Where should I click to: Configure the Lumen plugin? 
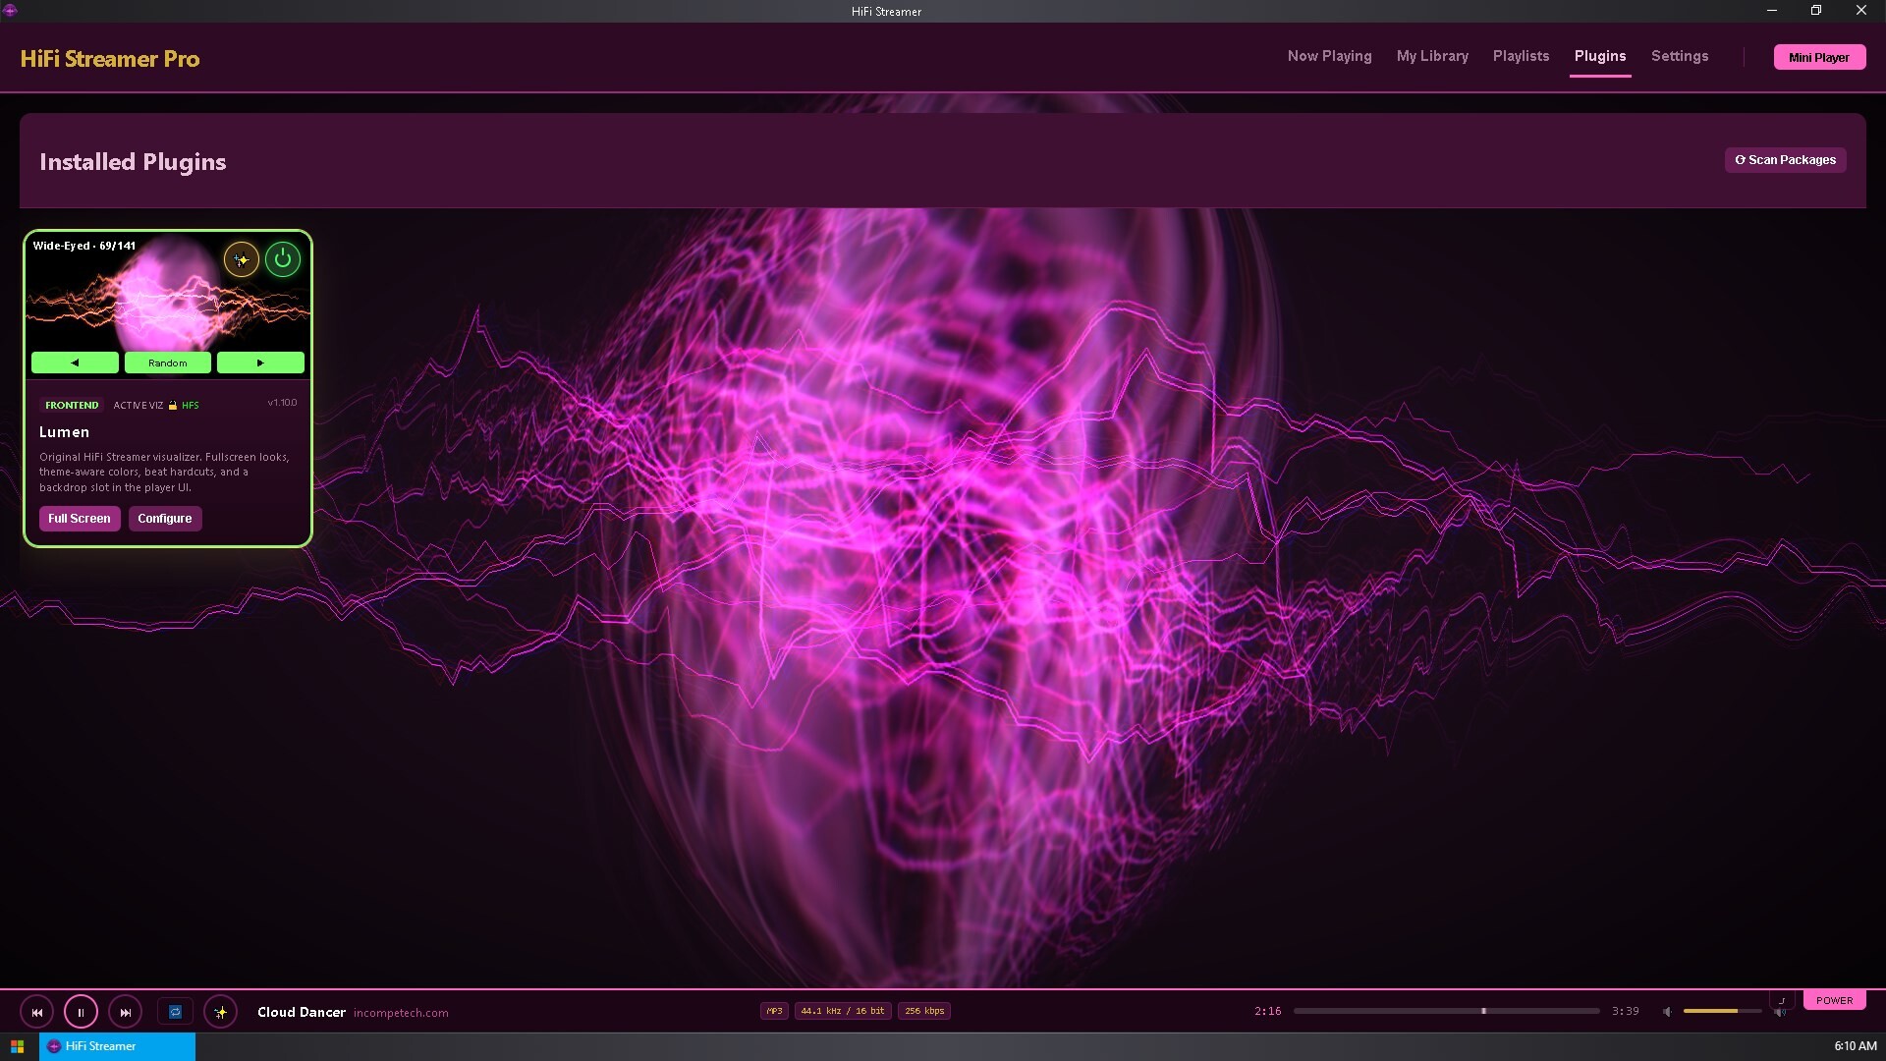(165, 519)
